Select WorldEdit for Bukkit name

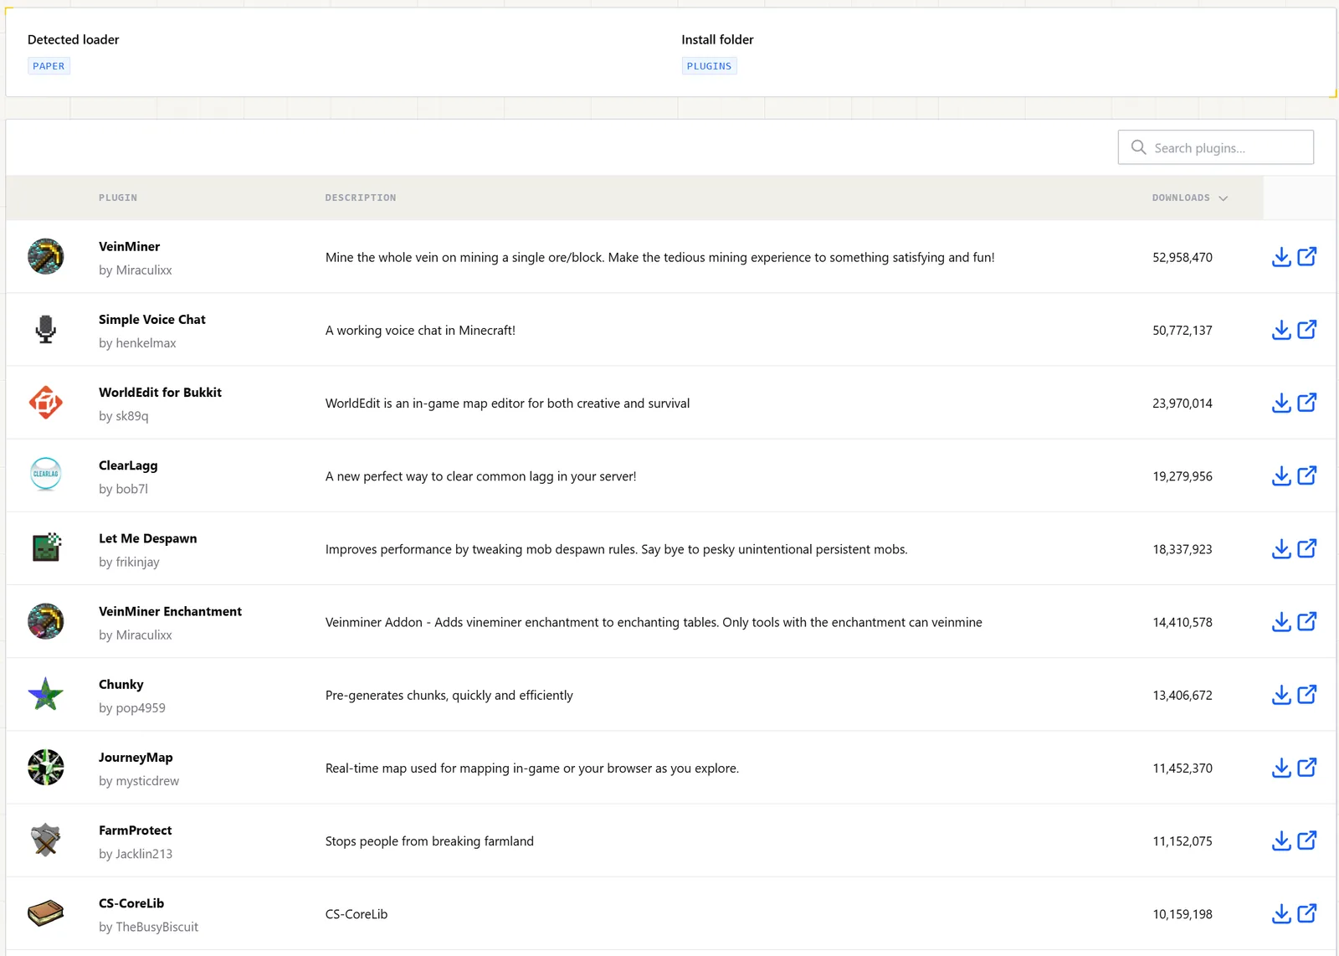(160, 392)
